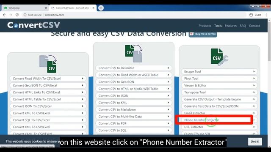Screen dimensions: 271x152
Task: Expand arrow on Convert CSV to PDF
Action: tap(168, 123)
